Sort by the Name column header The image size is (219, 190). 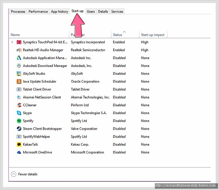click(x=39, y=35)
